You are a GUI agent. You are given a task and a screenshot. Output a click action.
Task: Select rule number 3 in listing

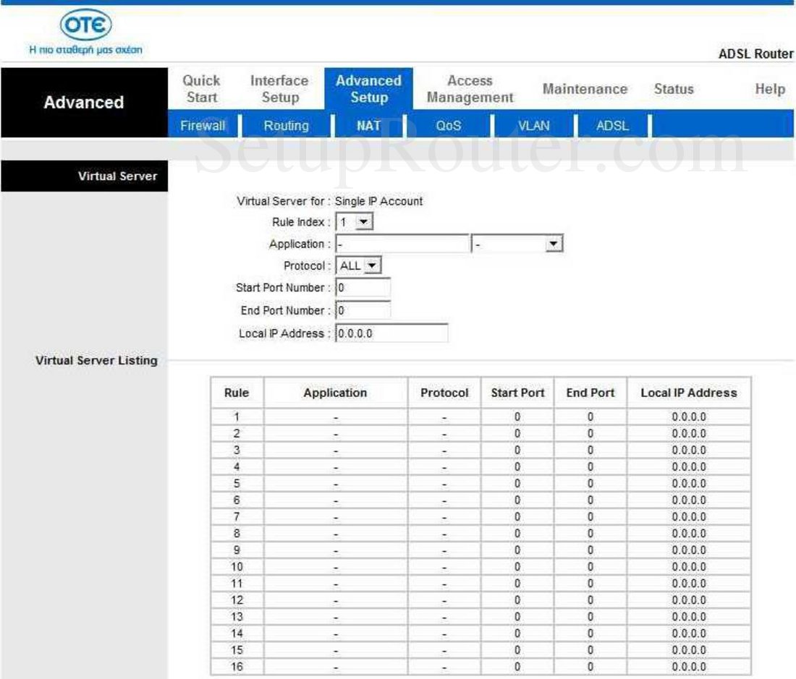(x=237, y=450)
